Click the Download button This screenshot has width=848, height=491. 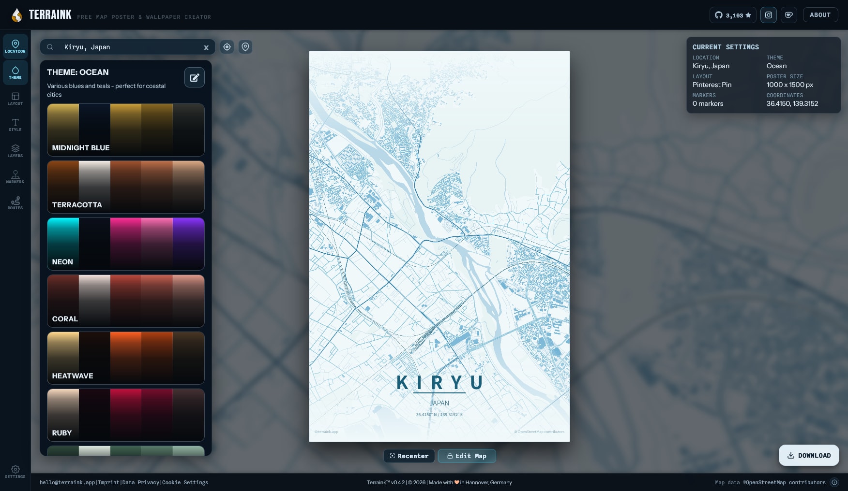click(x=809, y=455)
